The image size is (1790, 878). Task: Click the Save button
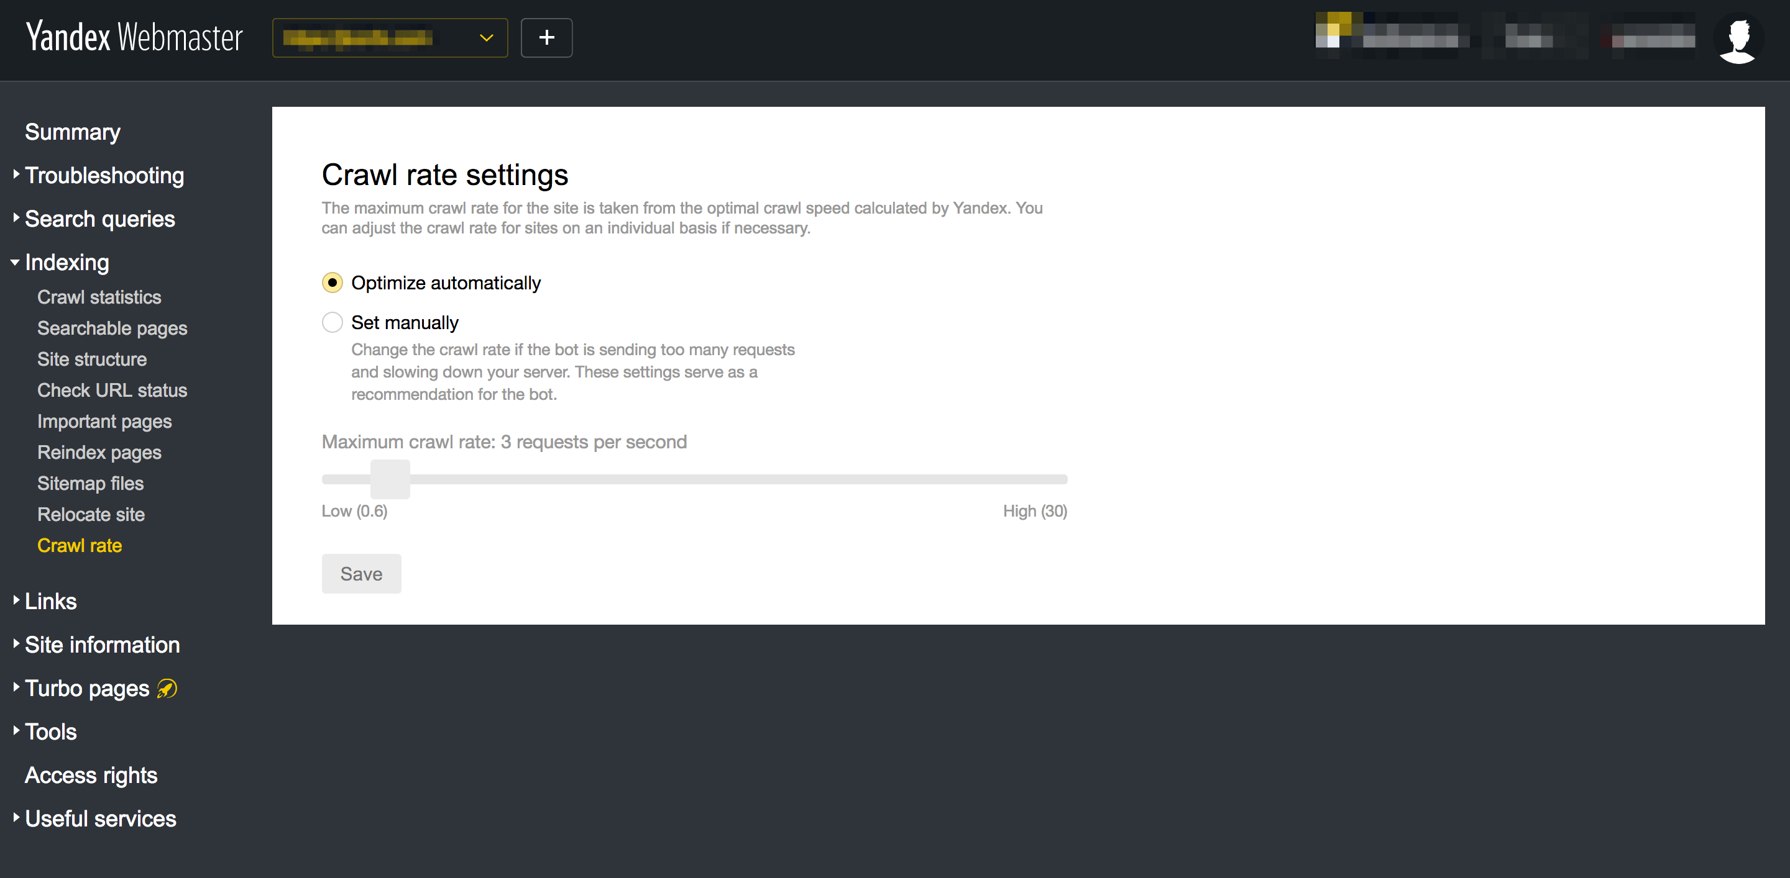tap(360, 573)
